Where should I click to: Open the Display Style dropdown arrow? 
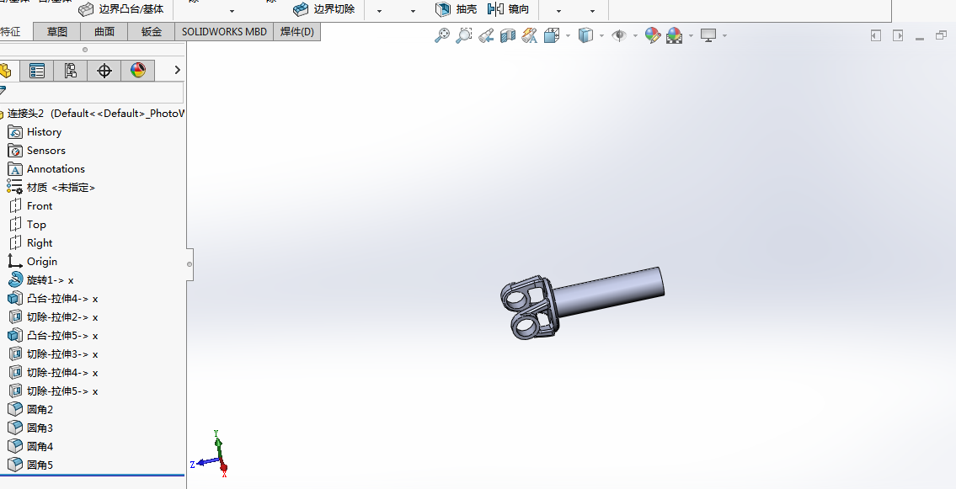(x=601, y=36)
